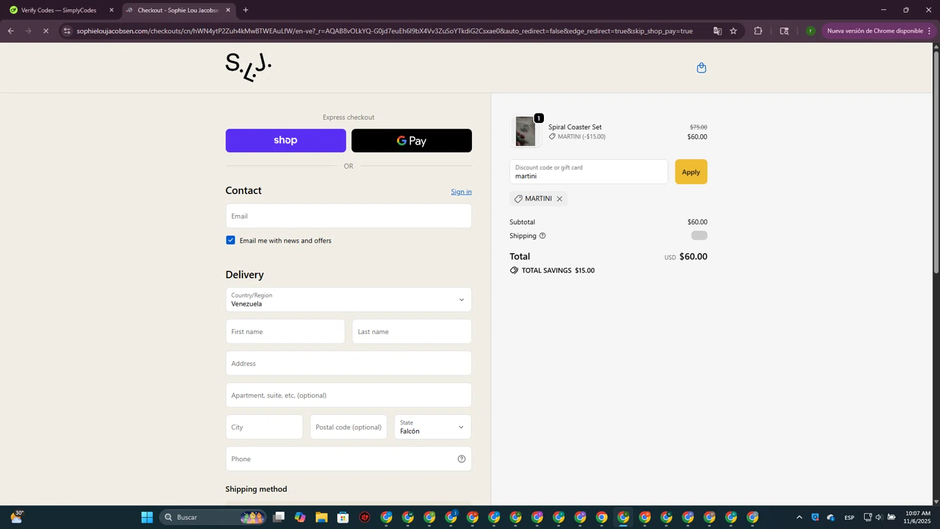Click the Address input field
The height and width of the screenshot is (529, 940).
point(348,364)
